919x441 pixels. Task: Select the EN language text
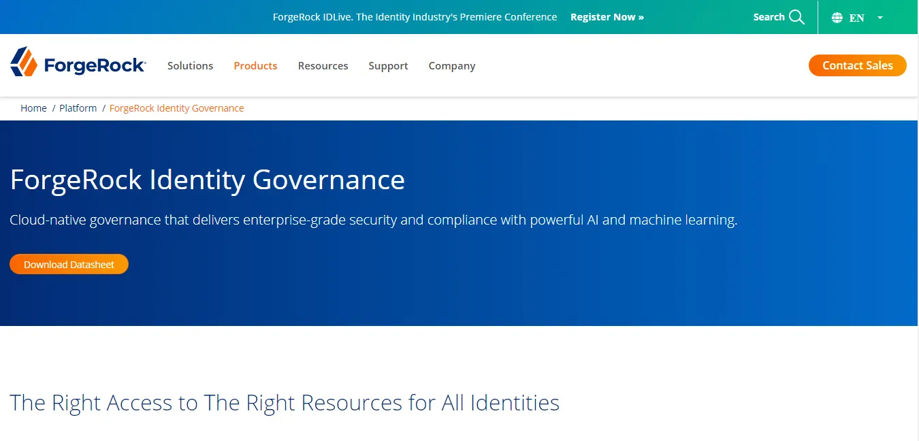tap(856, 18)
